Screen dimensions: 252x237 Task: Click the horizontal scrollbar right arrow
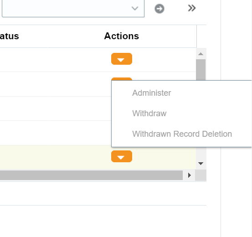(x=189, y=175)
